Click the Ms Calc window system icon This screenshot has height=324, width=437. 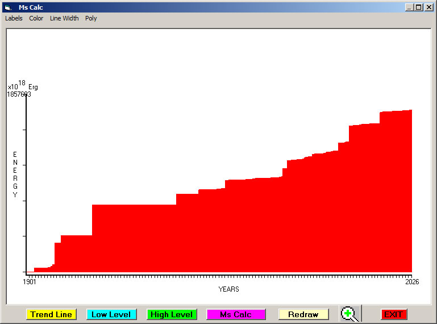pos(7,7)
